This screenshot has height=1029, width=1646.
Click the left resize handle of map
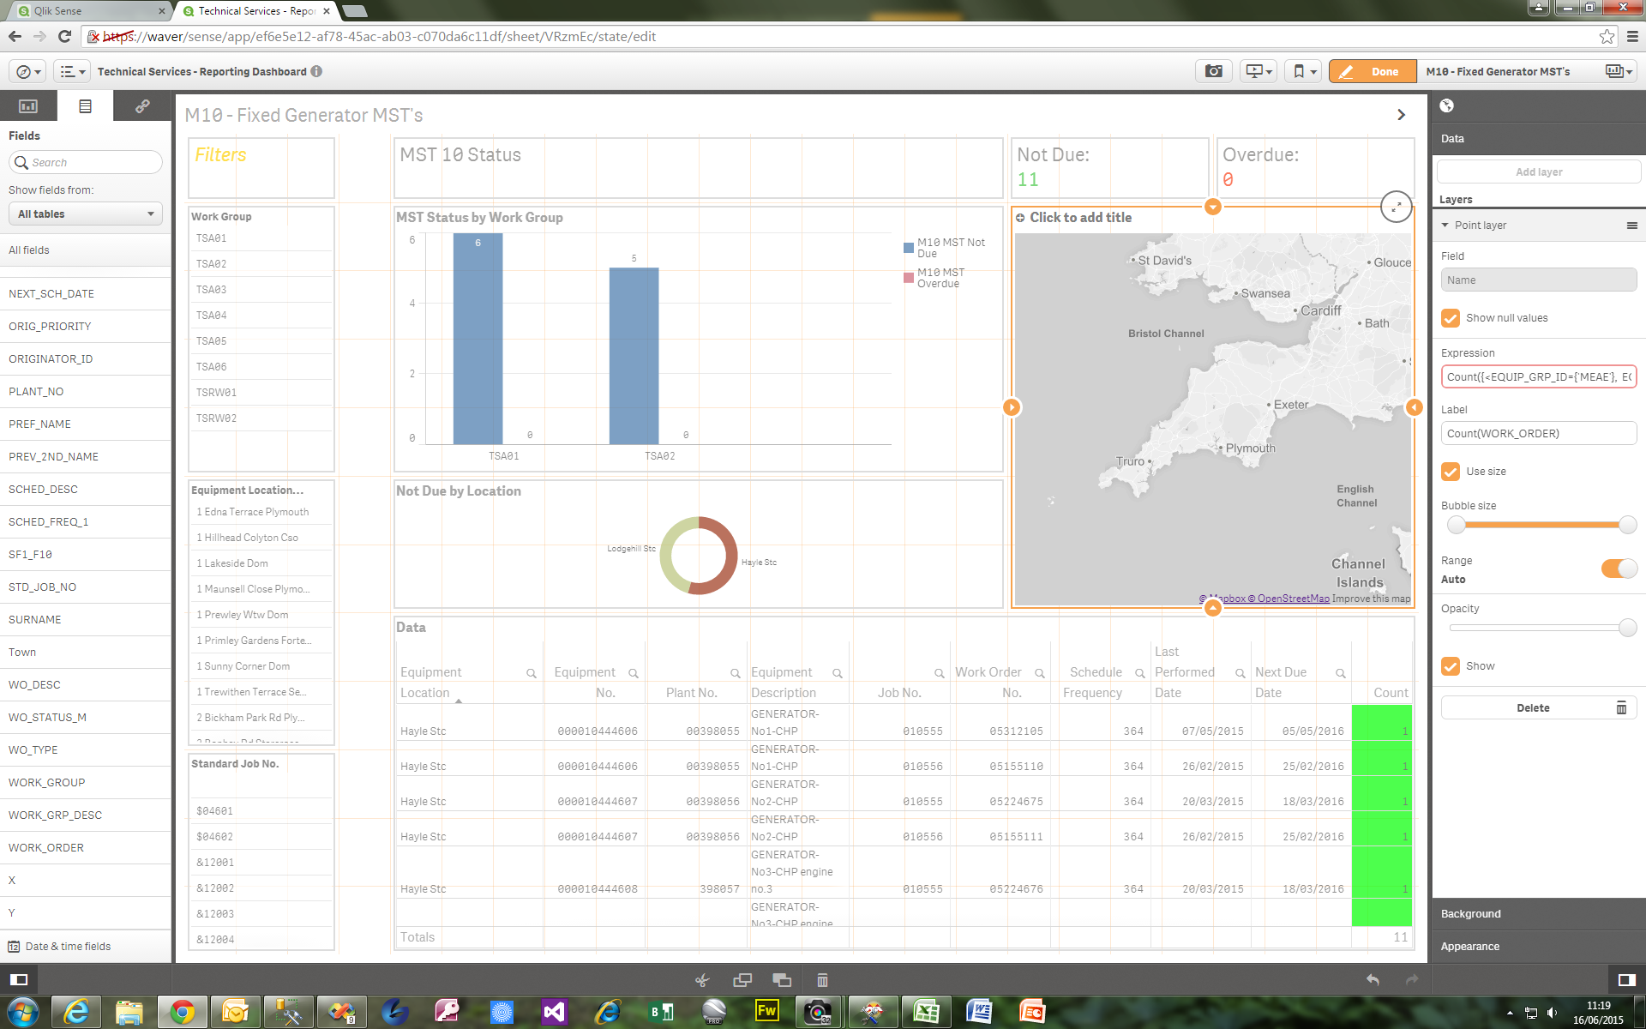click(1012, 407)
